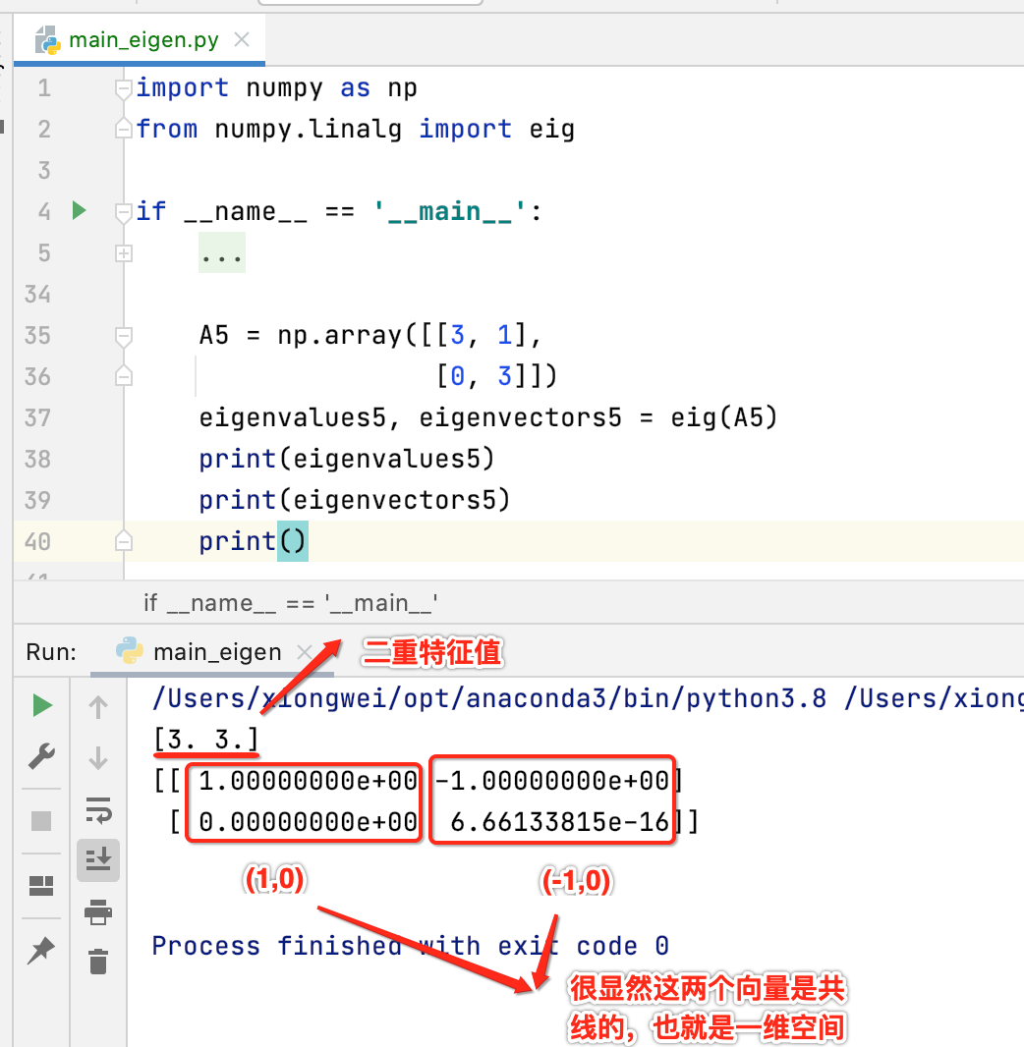Close the main_eigen.py editor tab

242,40
